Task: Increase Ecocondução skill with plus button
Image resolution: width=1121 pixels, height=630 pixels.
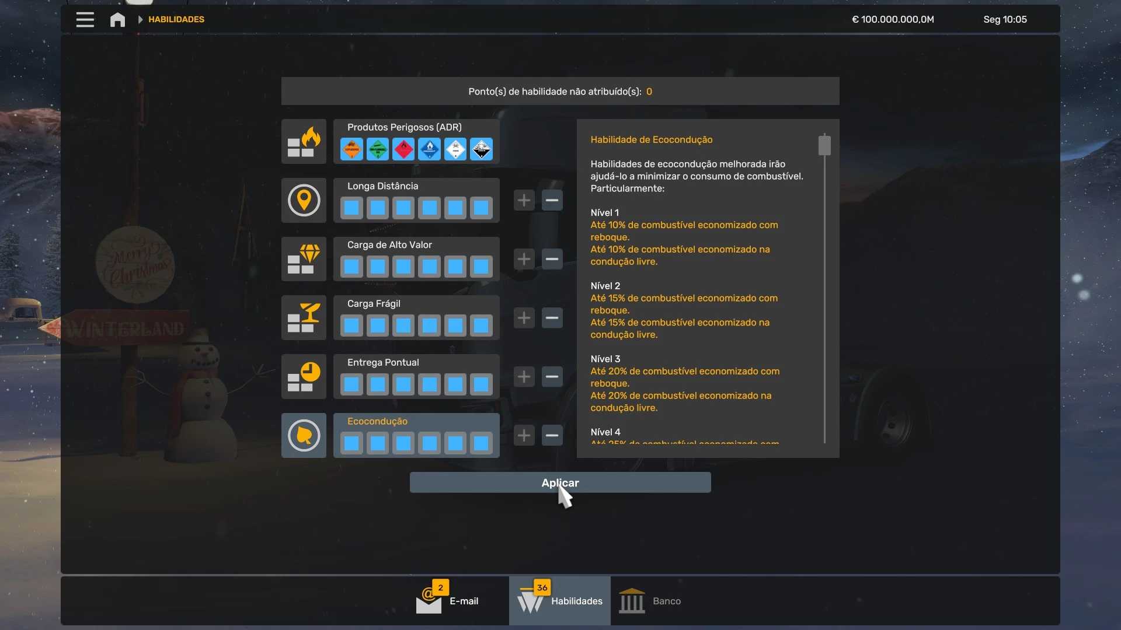Action: [524, 435]
